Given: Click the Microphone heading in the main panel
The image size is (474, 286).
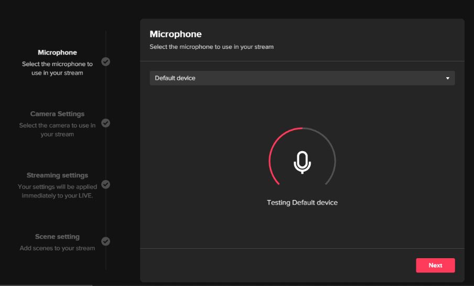Looking at the screenshot, I should point(176,34).
